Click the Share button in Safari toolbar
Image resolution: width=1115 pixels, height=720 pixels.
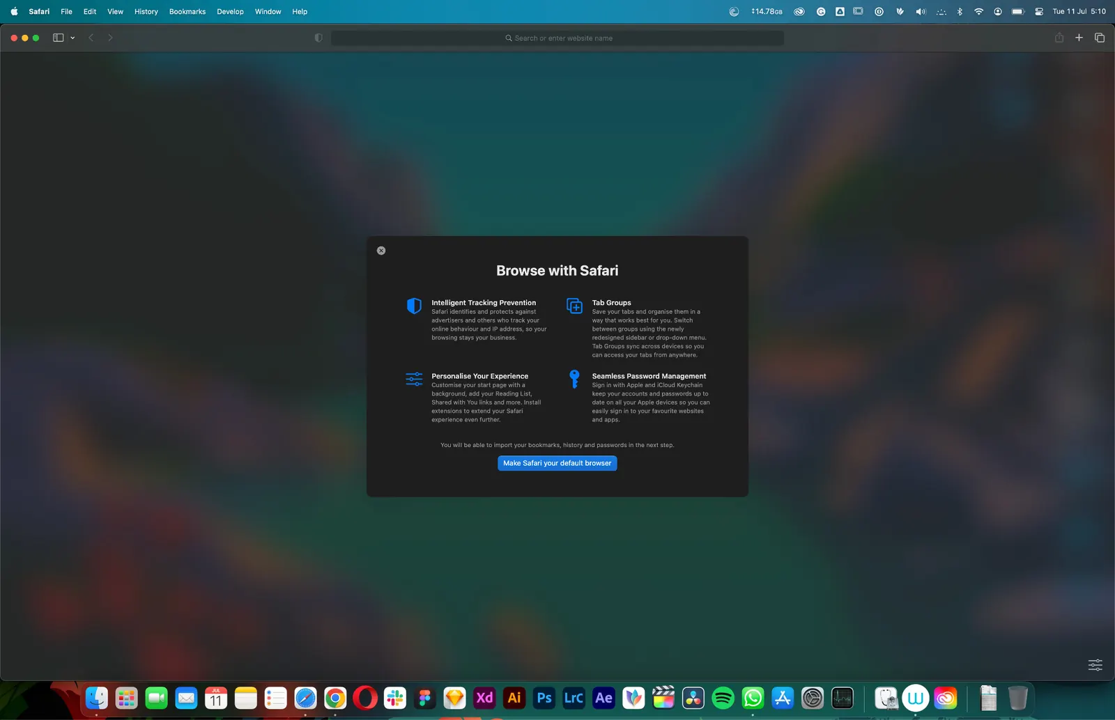[1059, 38]
